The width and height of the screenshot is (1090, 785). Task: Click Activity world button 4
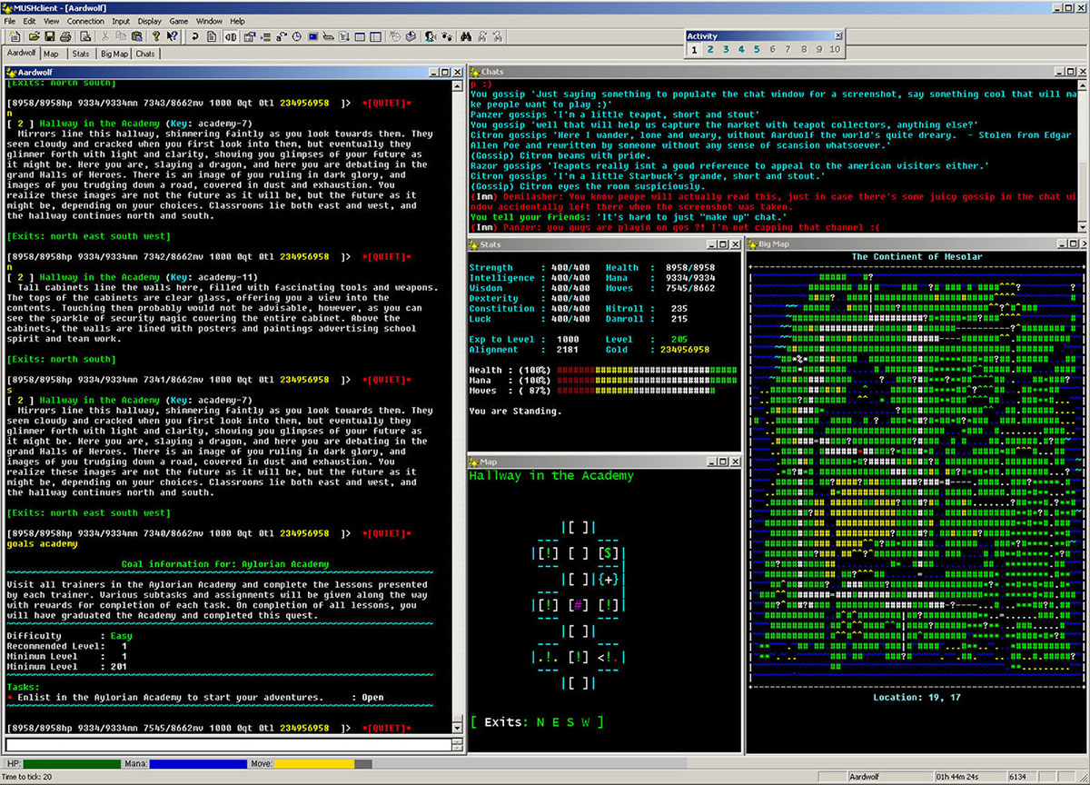click(x=741, y=49)
